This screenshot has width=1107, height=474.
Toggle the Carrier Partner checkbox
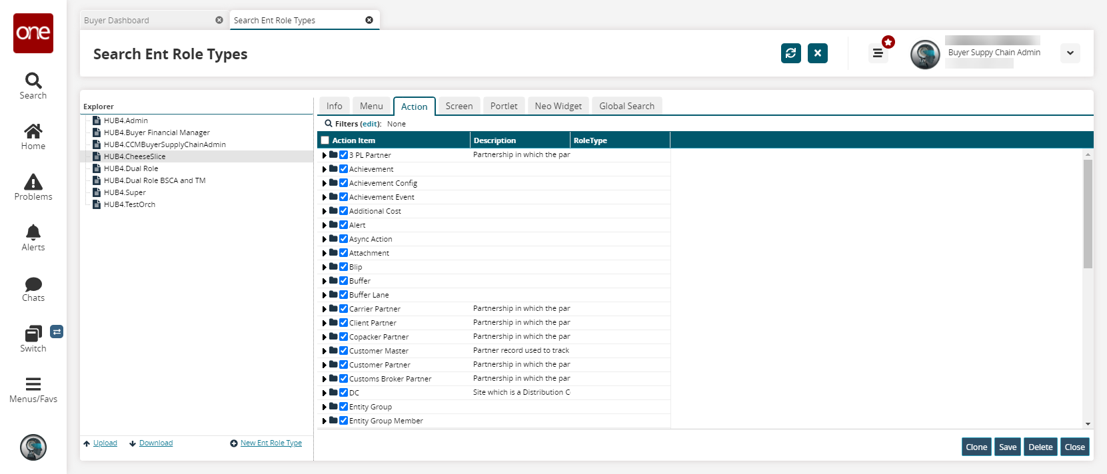click(x=344, y=309)
